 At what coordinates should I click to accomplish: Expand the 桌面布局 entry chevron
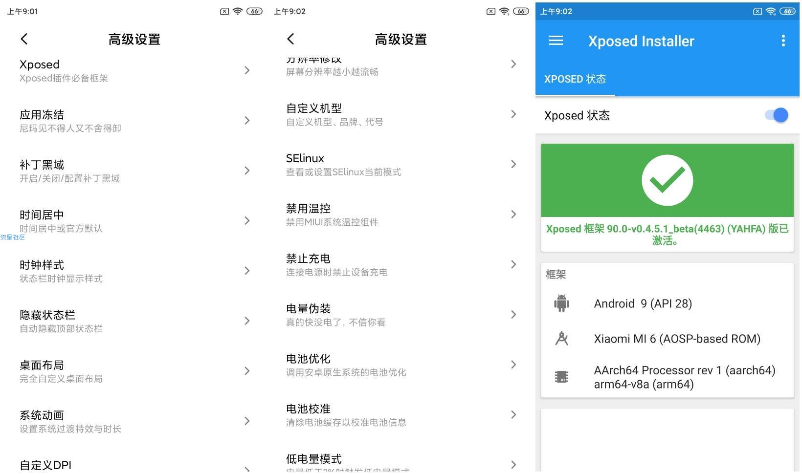tap(247, 371)
